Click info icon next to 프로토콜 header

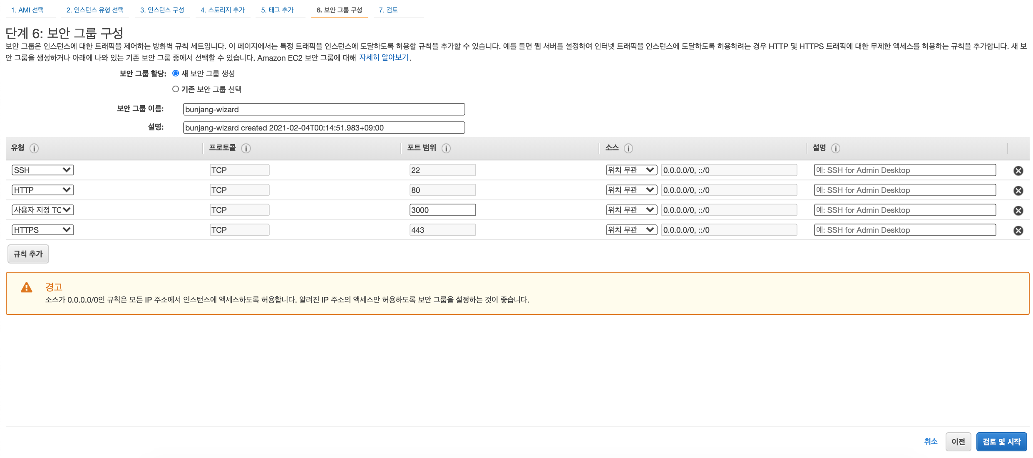pyautogui.click(x=246, y=148)
